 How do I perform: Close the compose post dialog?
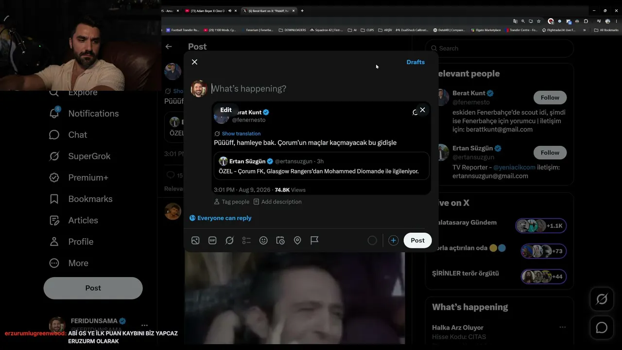pyautogui.click(x=194, y=62)
